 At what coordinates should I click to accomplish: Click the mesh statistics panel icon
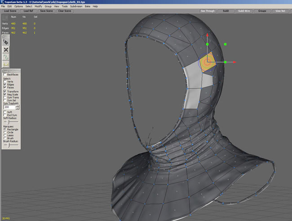click(x=5, y=17)
